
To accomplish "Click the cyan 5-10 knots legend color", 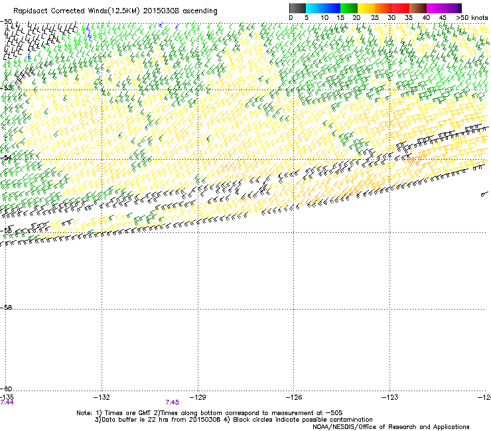I will (315, 8).
